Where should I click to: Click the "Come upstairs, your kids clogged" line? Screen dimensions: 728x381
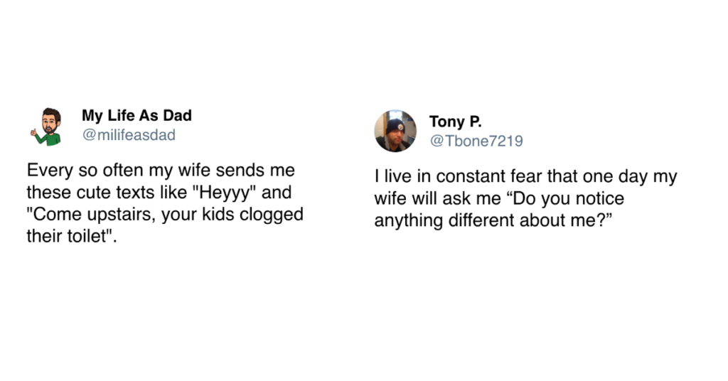[165, 214]
